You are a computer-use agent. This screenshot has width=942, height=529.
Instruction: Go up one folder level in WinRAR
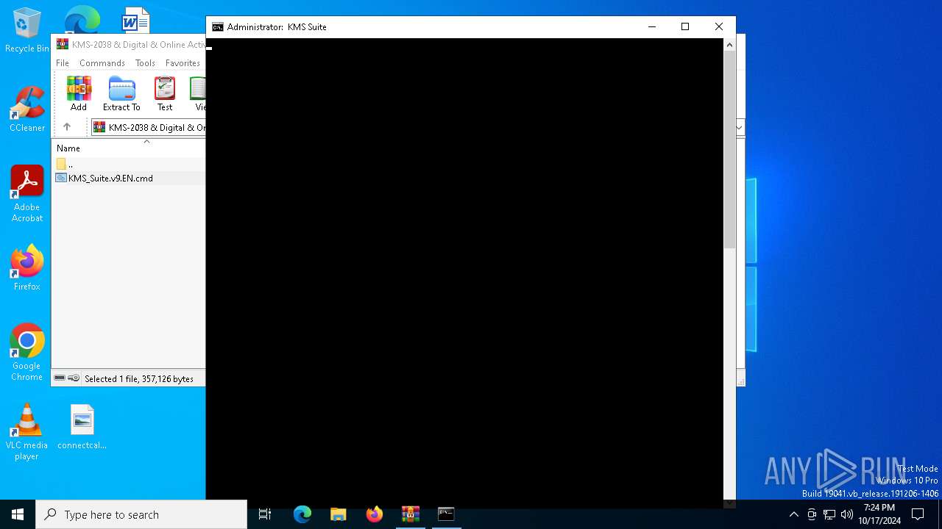[x=67, y=127]
